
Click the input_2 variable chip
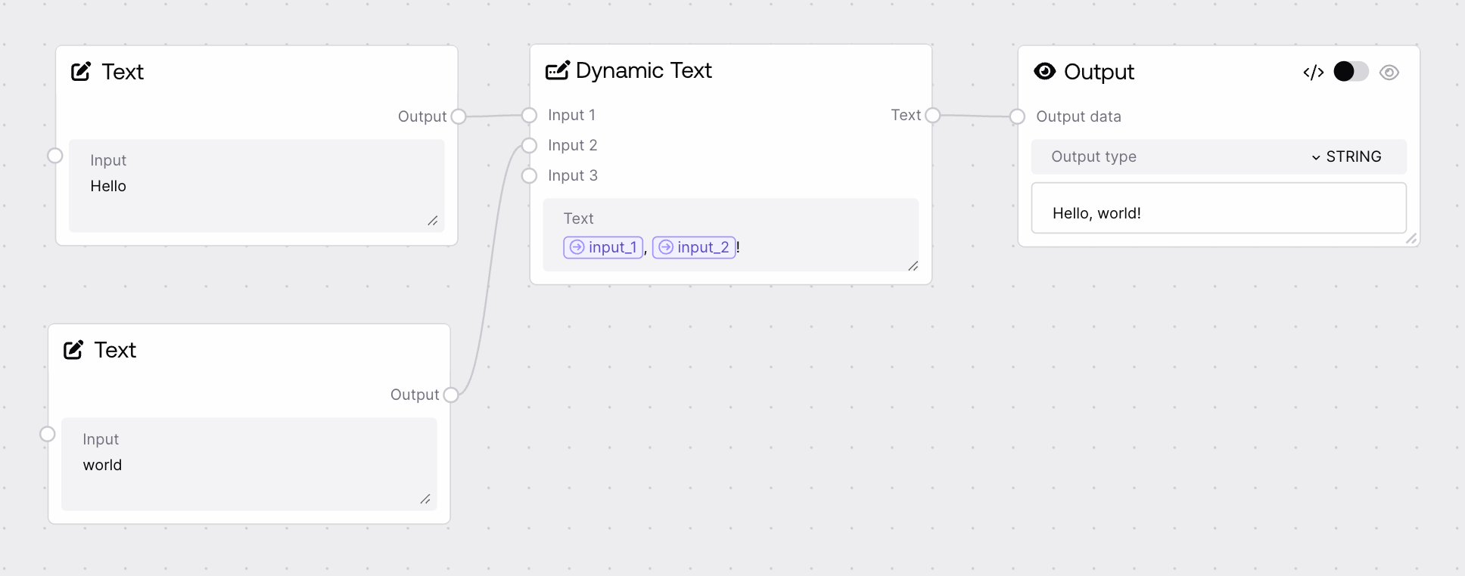(694, 247)
